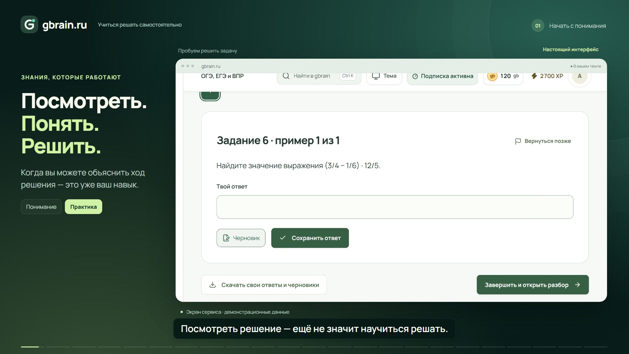The image size is (629, 354).
Task: Click the first segment of bottom progress bar
Action: [30, 347]
